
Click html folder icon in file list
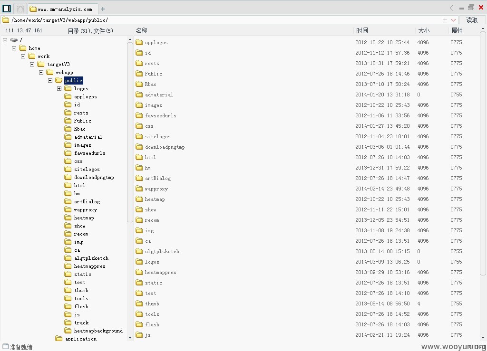pyautogui.click(x=139, y=157)
